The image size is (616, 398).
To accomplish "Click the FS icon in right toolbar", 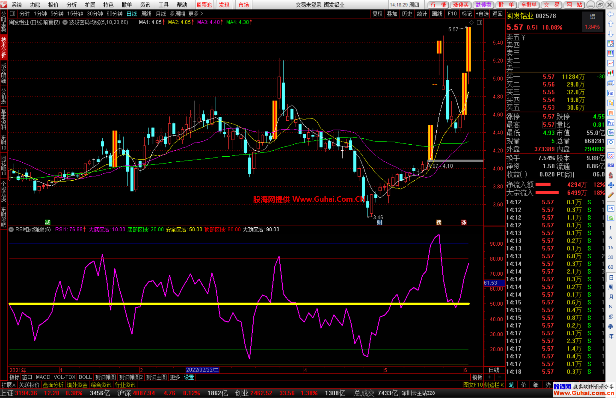I will (611, 208).
